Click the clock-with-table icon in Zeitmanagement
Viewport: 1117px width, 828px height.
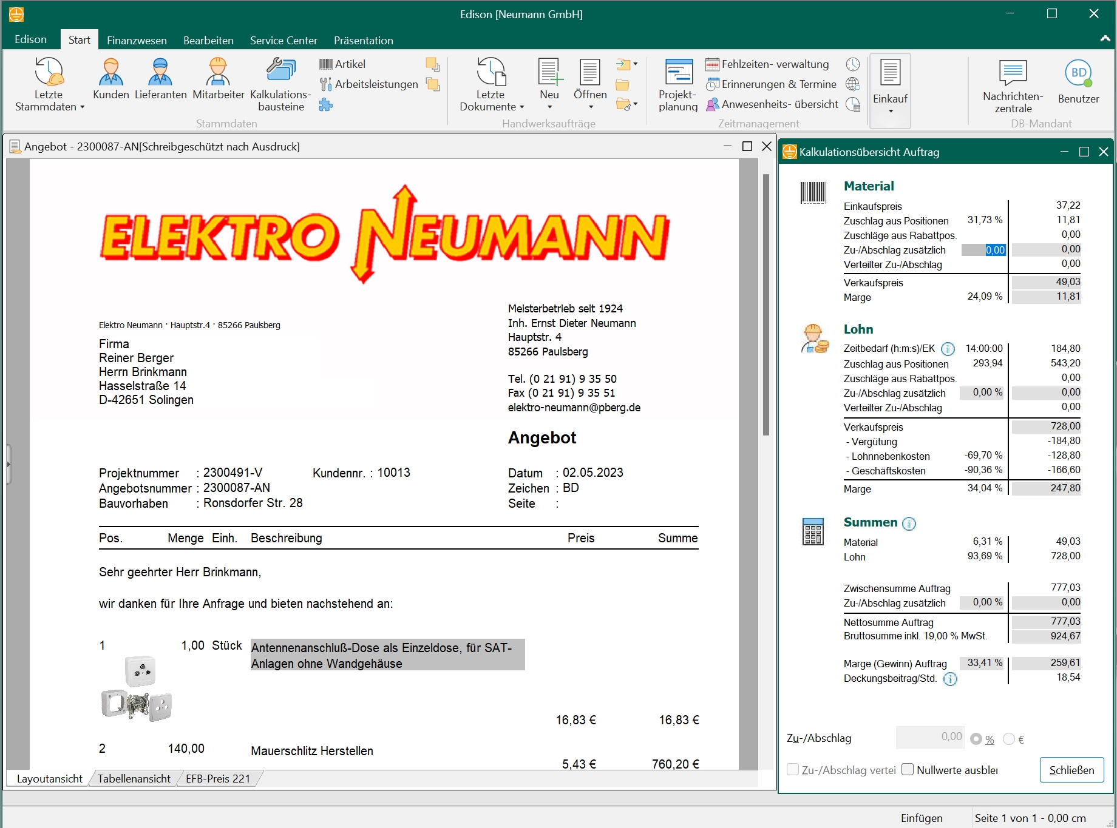(853, 104)
